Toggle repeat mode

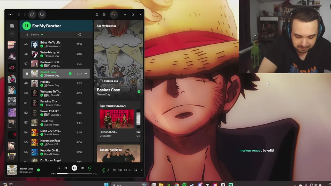90,168
